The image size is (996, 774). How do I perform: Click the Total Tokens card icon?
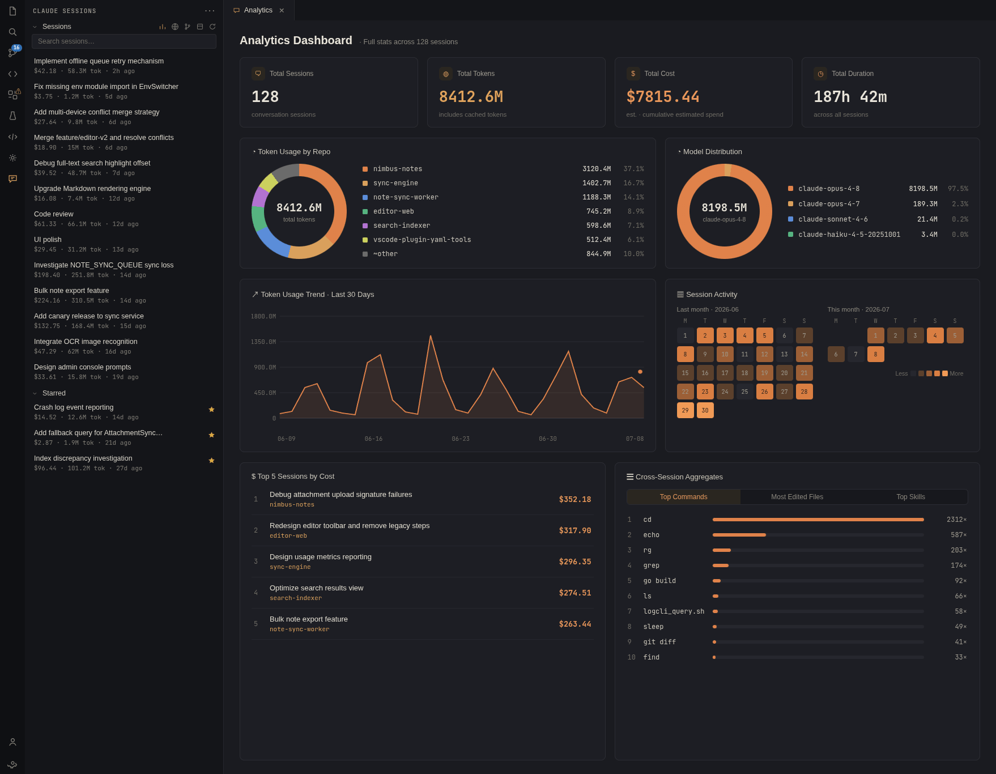click(446, 74)
